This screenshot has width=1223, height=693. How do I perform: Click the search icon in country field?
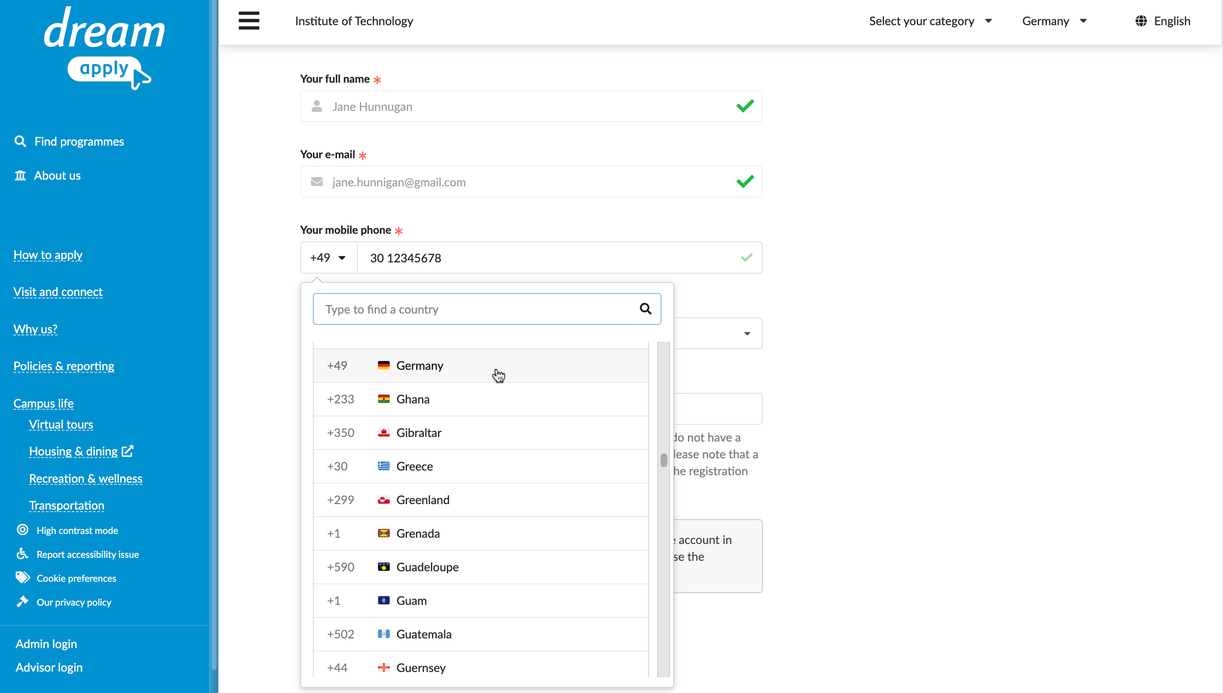(646, 309)
